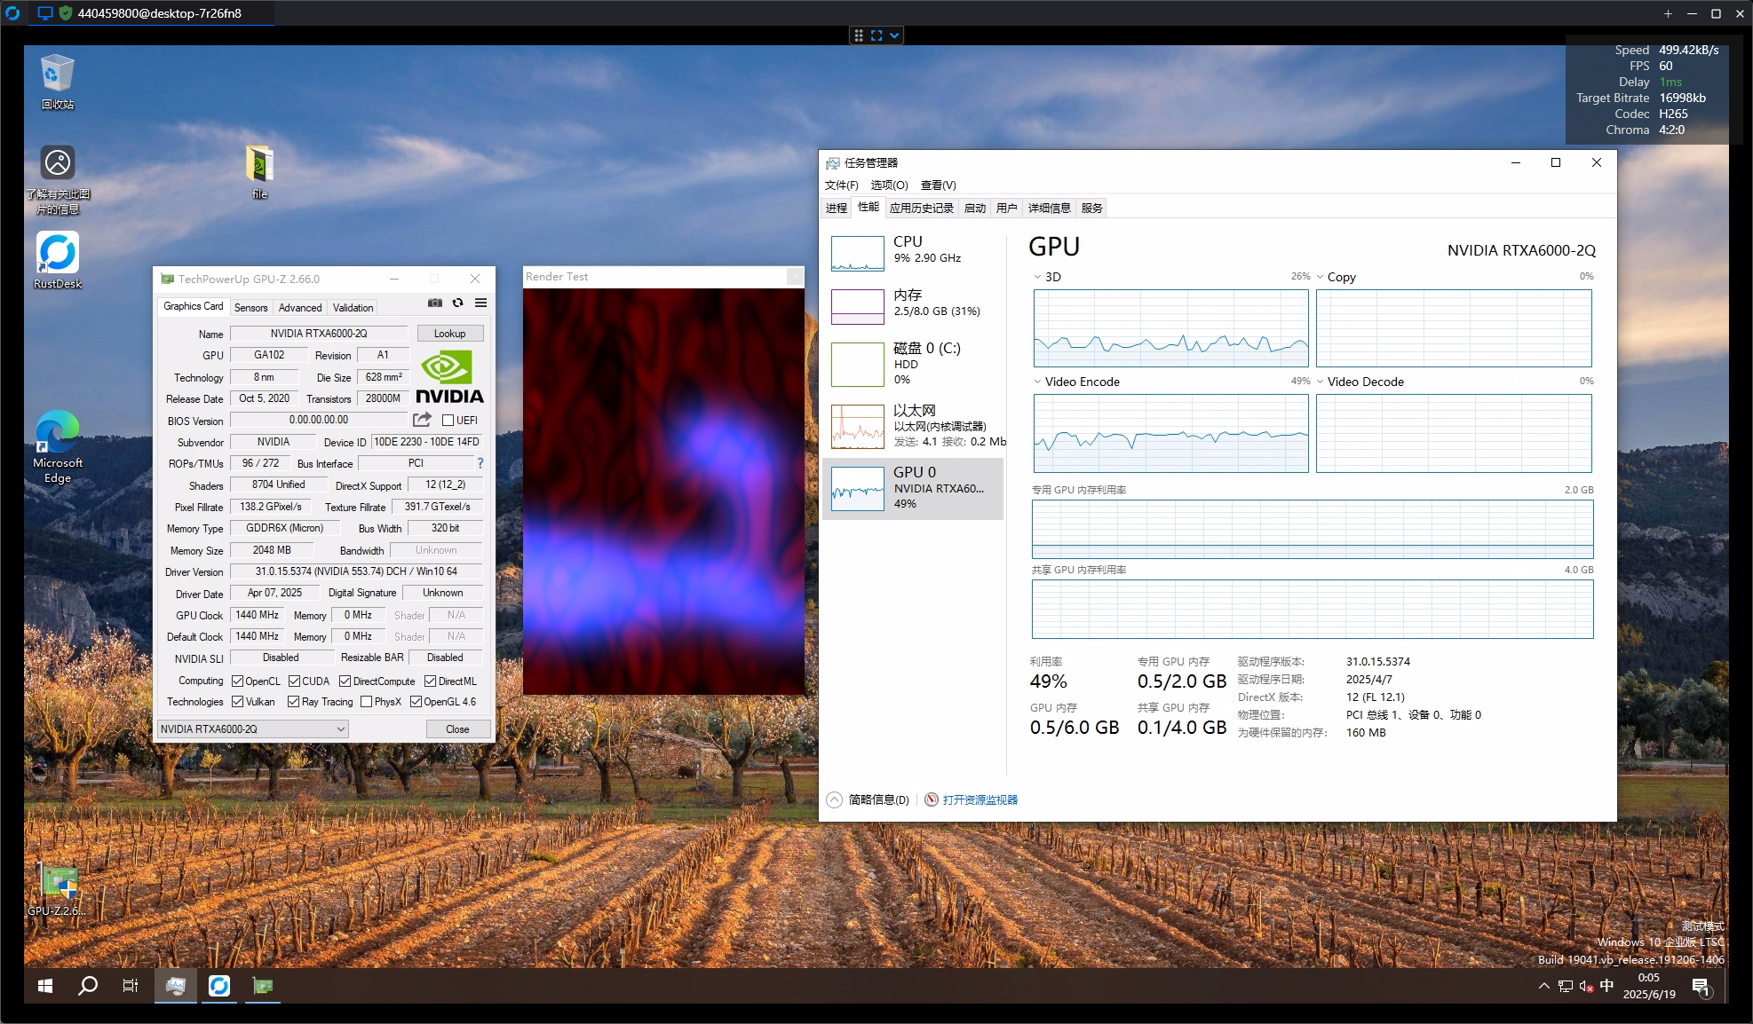Toggle the OpenGL 4.6 checkbox
Viewport: 1753px width, 1024px height.
(416, 702)
